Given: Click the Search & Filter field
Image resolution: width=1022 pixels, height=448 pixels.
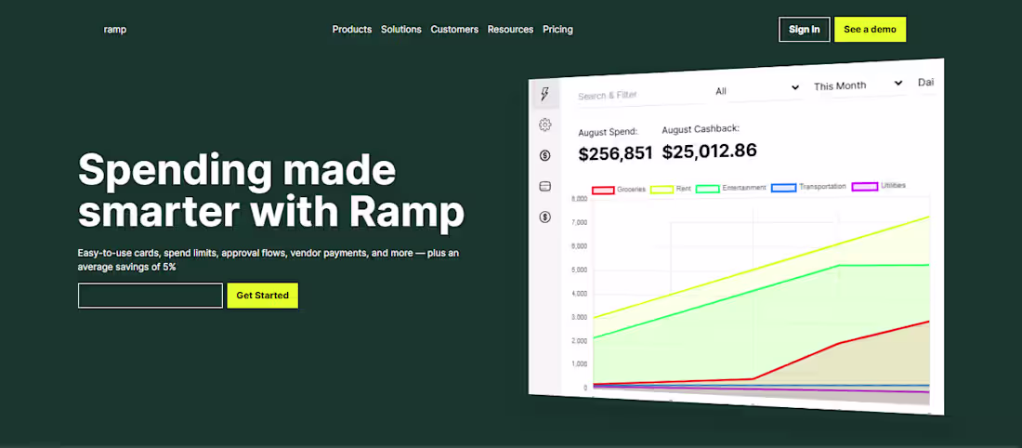Looking at the screenshot, I should click(x=640, y=95).
